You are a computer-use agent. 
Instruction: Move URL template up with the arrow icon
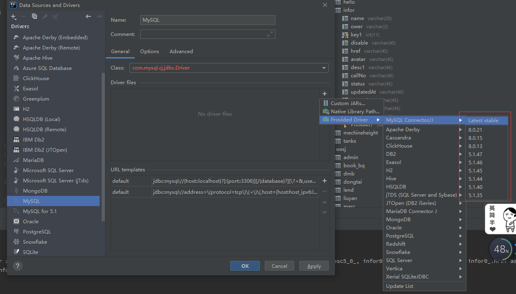[x=325, y=202]
